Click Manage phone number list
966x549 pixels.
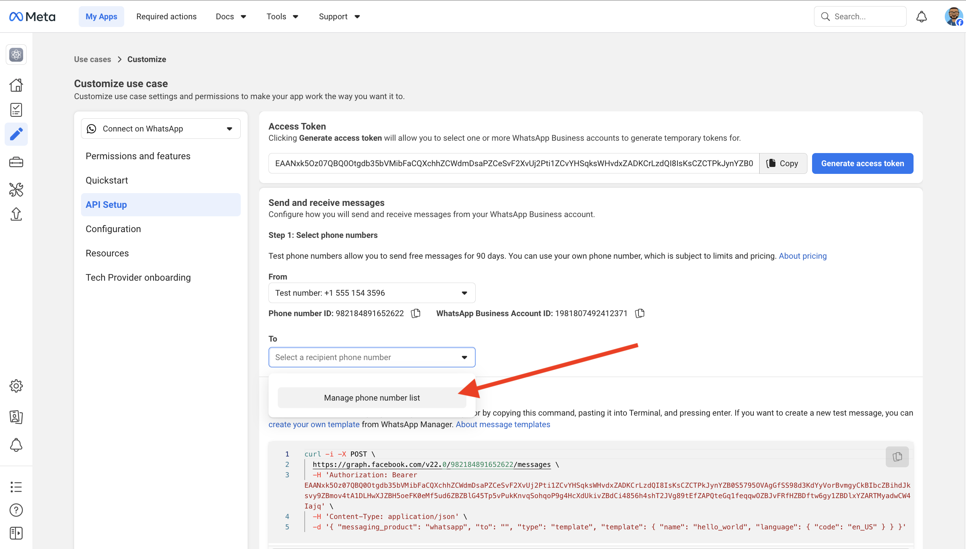(x=372, y=398)
